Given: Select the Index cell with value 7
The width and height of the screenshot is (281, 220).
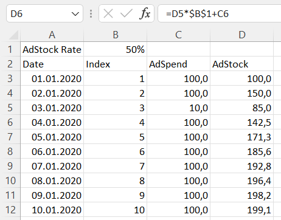Looking at the screenshot, I should [116, 166].
